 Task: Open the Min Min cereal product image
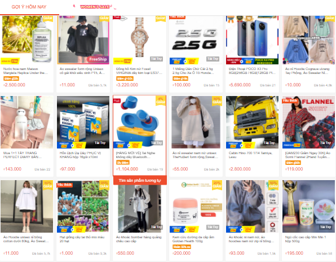(308, 206)
